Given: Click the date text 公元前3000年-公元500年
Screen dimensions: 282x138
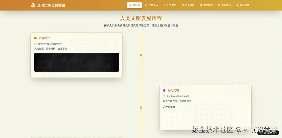Looking at the screenshot, I should (x=178, y=96).
